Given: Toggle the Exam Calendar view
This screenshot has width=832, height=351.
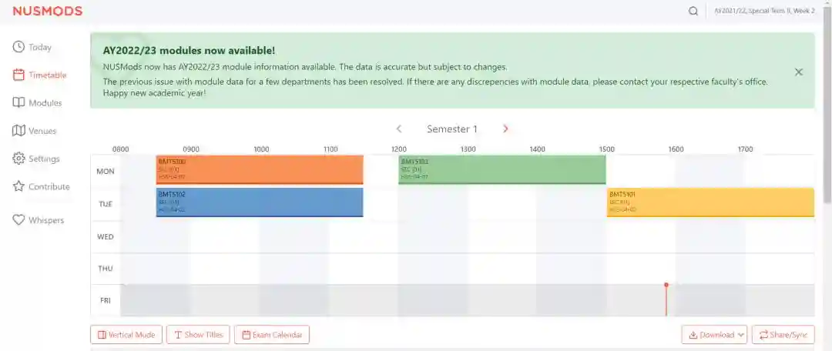Looking at the screenshot, I should tap(272, 335).
